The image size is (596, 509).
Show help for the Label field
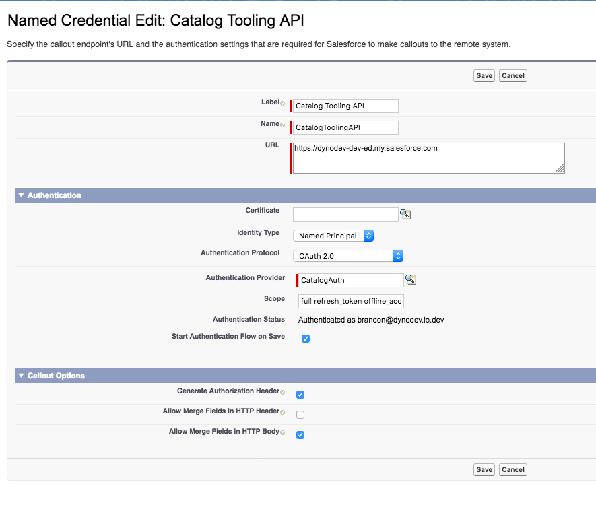click(282, 103)
